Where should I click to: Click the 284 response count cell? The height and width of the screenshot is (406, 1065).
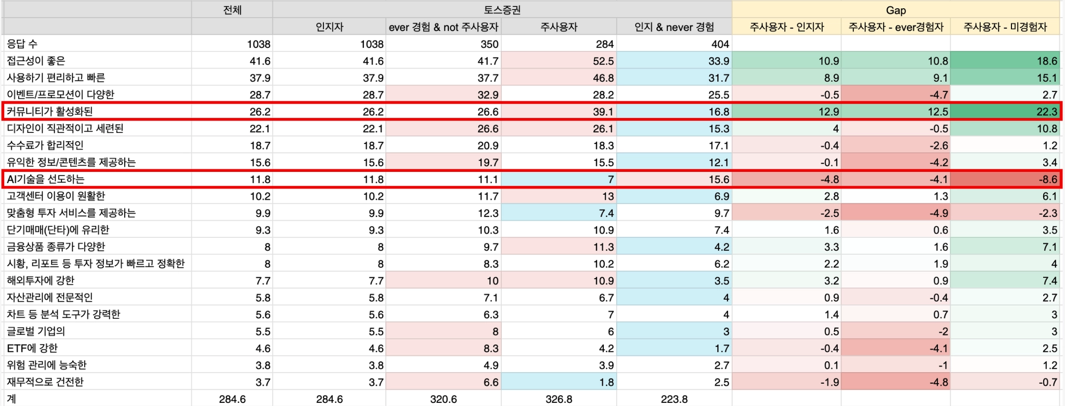pos(559,44)
